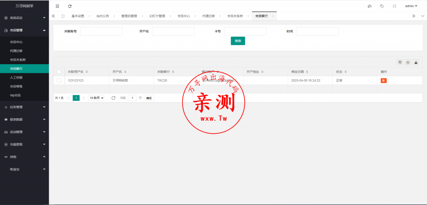427x205 pixels.
Task: Close the 代理迁移 tab
Action: point(220,16)
